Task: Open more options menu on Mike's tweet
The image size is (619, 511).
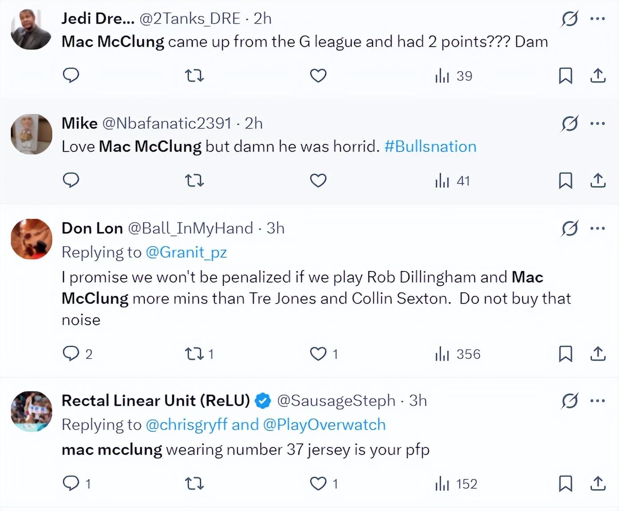Action: (x=598, y=124)
